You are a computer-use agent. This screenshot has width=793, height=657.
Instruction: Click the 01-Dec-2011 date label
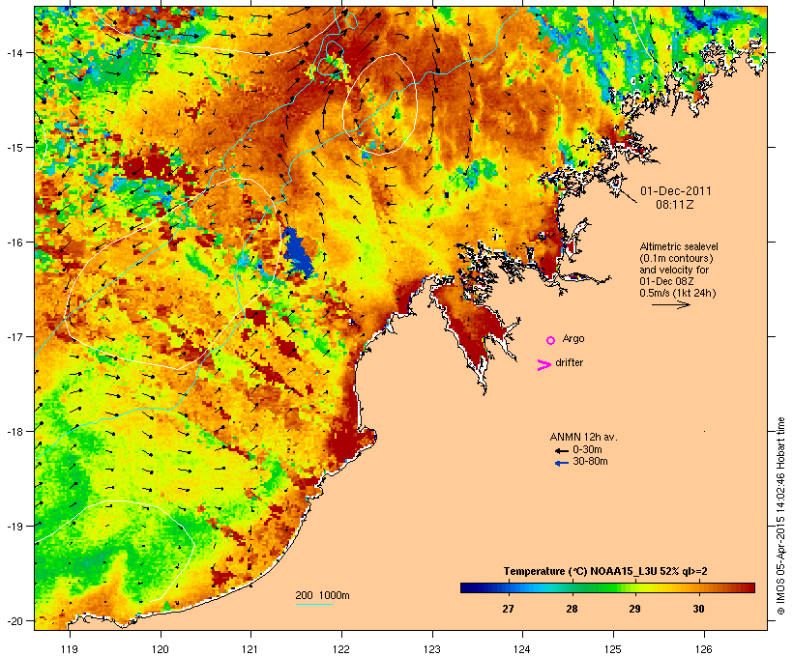coord(676,191)
